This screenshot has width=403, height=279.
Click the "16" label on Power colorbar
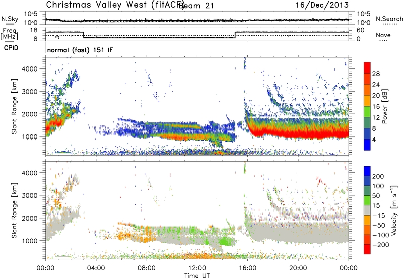pos(376,107)
